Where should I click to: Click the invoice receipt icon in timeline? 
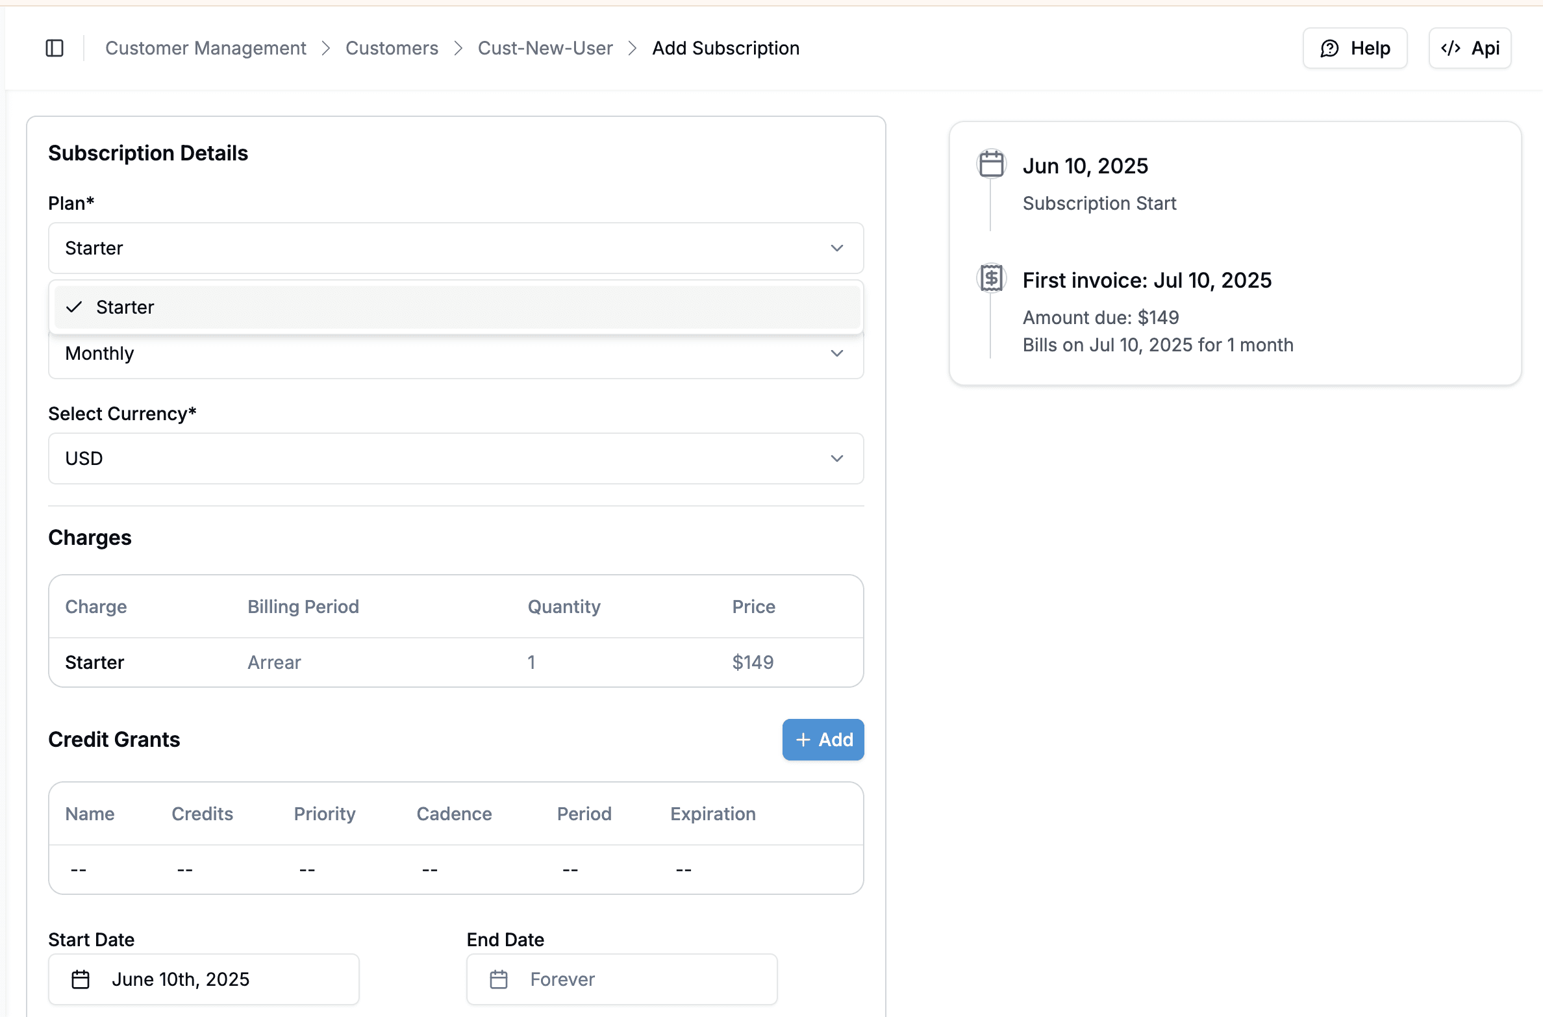click(x=991, y=279)
